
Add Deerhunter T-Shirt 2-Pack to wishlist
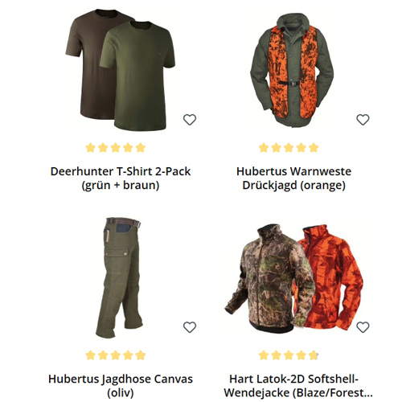tap(190, 120)
